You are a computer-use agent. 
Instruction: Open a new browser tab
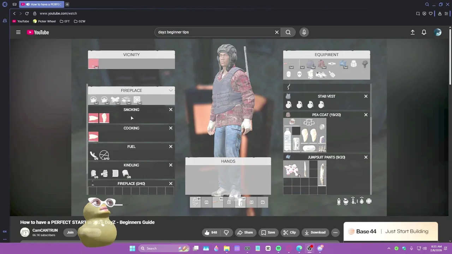(67, 4)
